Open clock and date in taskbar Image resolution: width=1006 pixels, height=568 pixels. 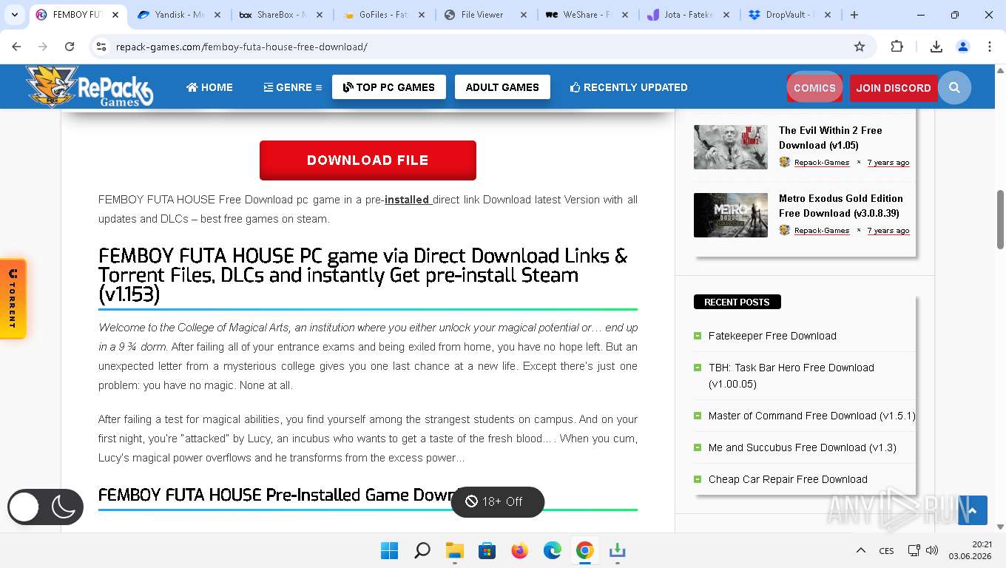tap(972, 550)
